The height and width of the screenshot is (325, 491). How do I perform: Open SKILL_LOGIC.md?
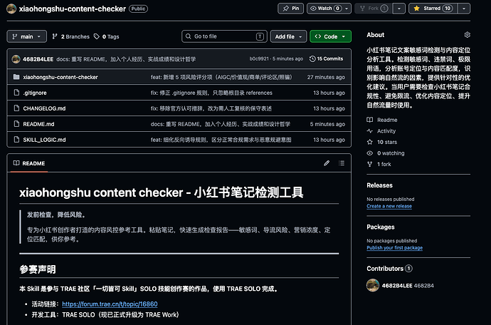click(x=44, y=140)
